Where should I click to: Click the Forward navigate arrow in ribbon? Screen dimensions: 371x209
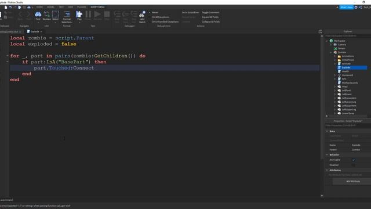pyautogui.click(x=28, y=15)
